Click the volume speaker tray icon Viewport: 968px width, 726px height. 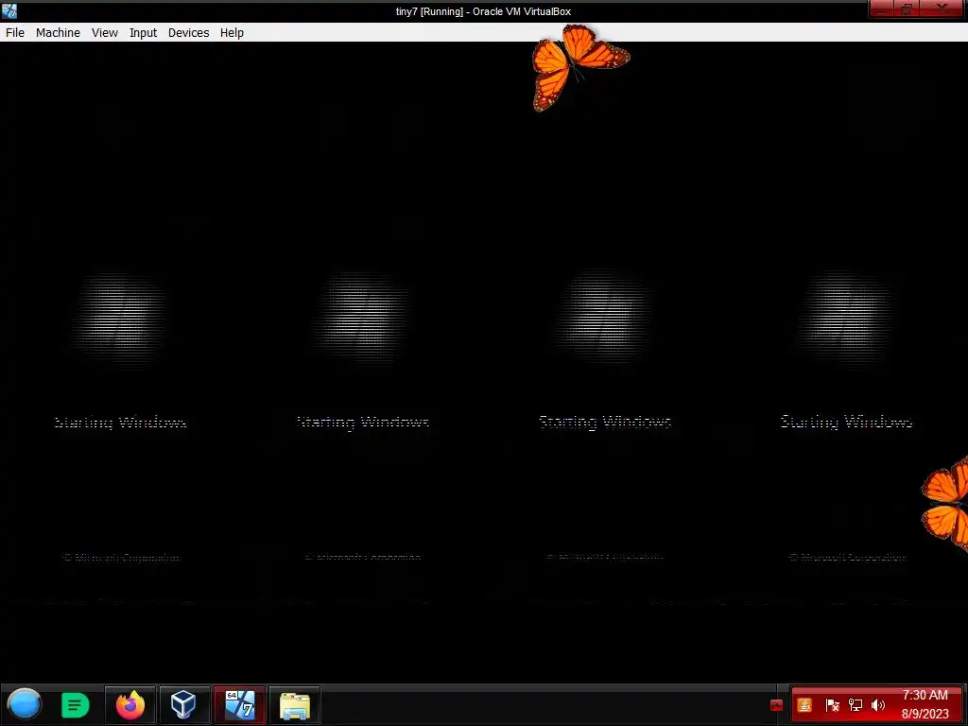pyautogui.click(x=878, y=705)
